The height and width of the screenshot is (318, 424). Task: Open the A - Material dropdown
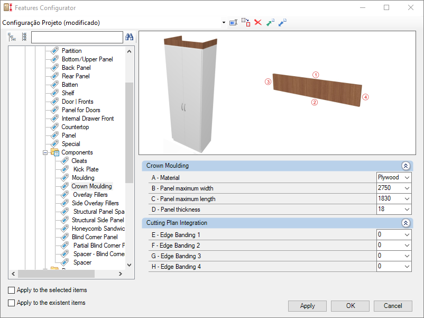(x=407, y=178)
